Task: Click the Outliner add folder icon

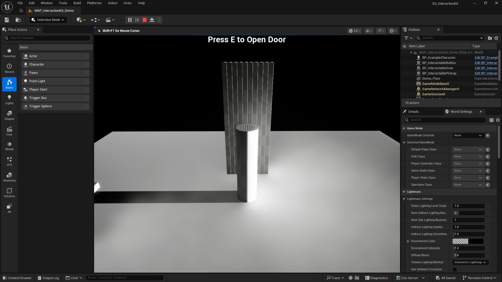Action: pos(490,38)
